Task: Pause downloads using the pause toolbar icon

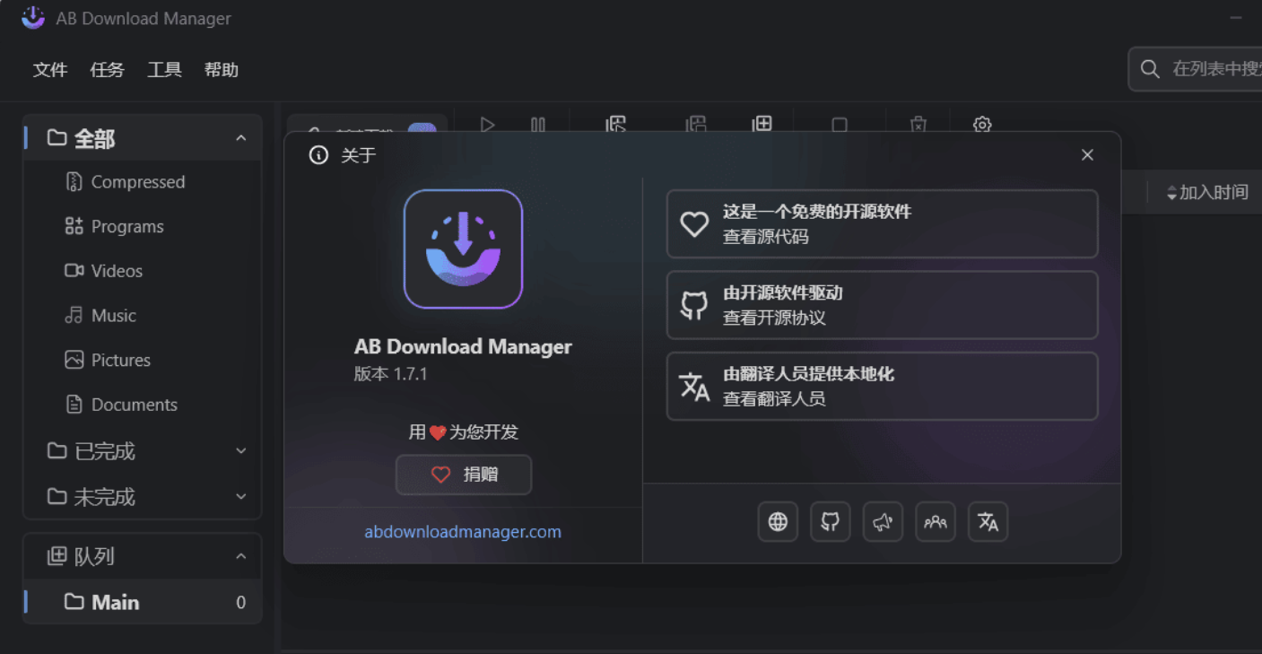Action: tap(537, 125)
